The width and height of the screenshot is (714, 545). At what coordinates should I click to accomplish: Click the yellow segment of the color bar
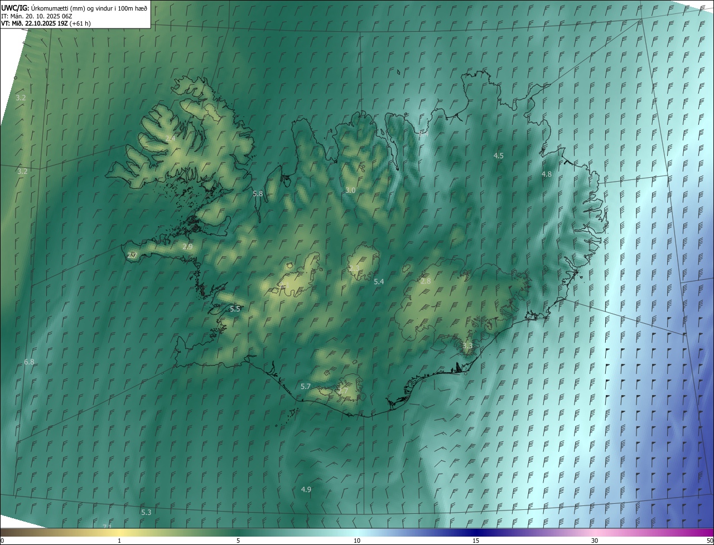119,533
